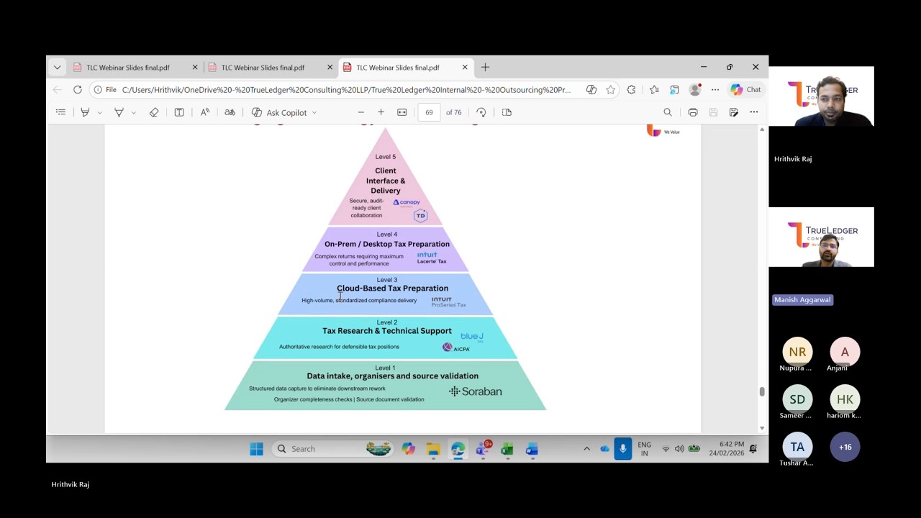Select Manish Aggarwal's video tile
921x518 pixels.
[822, 237]
